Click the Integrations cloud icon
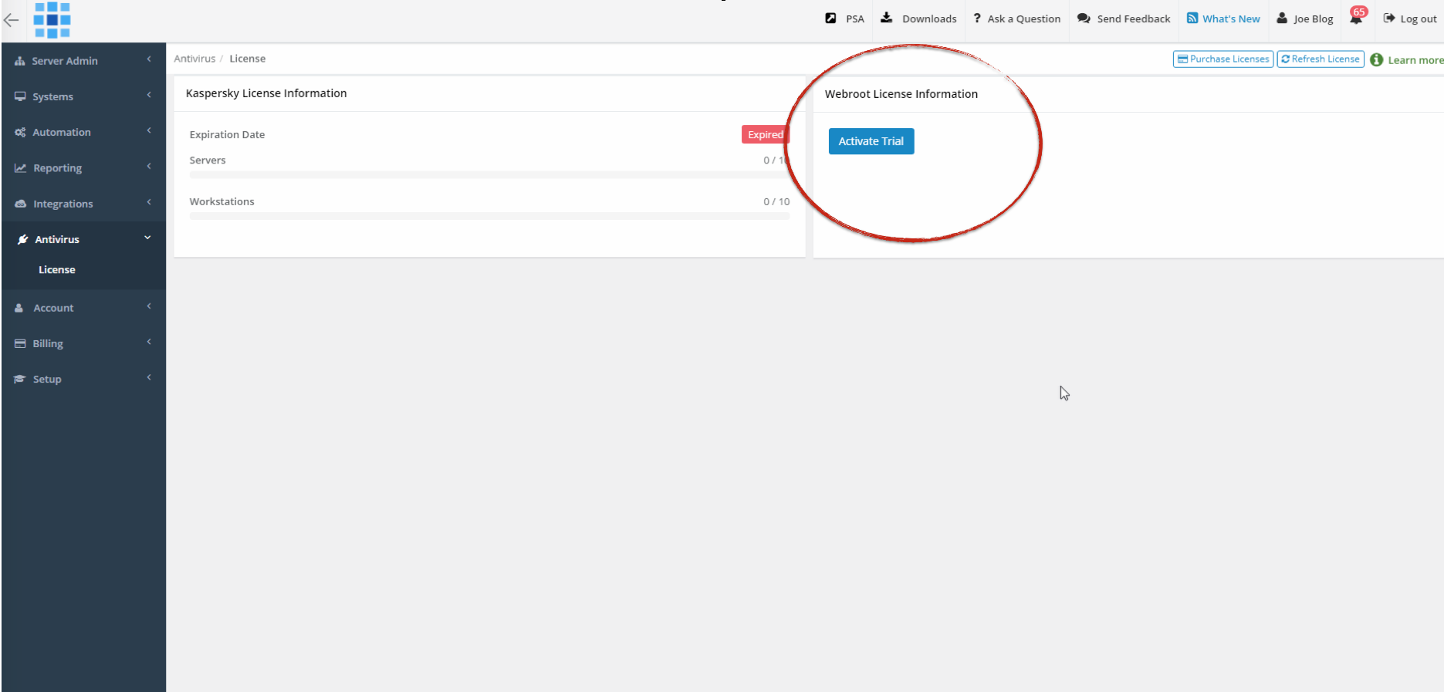Viewport: 1444px width, 692px height. tap(21, 204)
